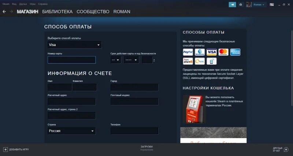The width and height of the screenshot is (293, 156).
Task: Open the payment method Visa dropdown
Action: 75,45
